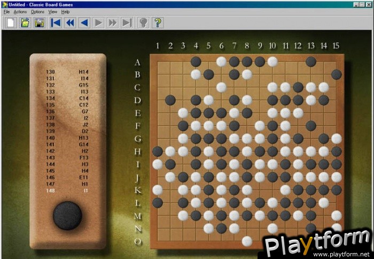The height and width of the screenshot is (259, 374).
Task: Click the fast-forward double-arrow button
Action: [113, 22]
